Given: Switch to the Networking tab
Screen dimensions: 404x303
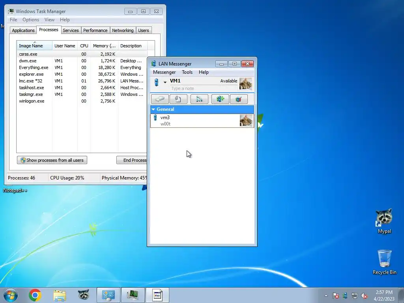Looking at the screenshot, I should pyautogui.click(x=123, y=30).
